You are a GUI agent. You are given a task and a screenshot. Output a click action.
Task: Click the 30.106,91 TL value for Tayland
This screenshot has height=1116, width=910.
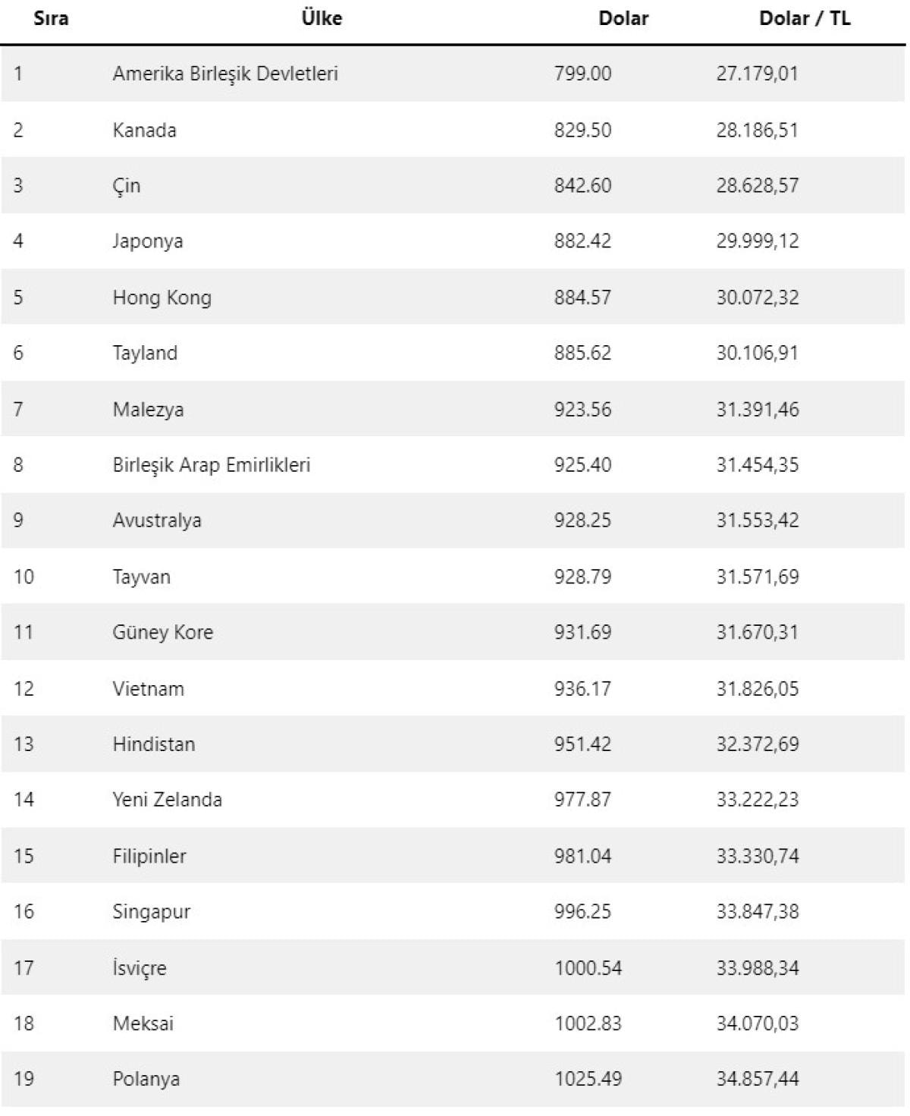click(757, 353)
